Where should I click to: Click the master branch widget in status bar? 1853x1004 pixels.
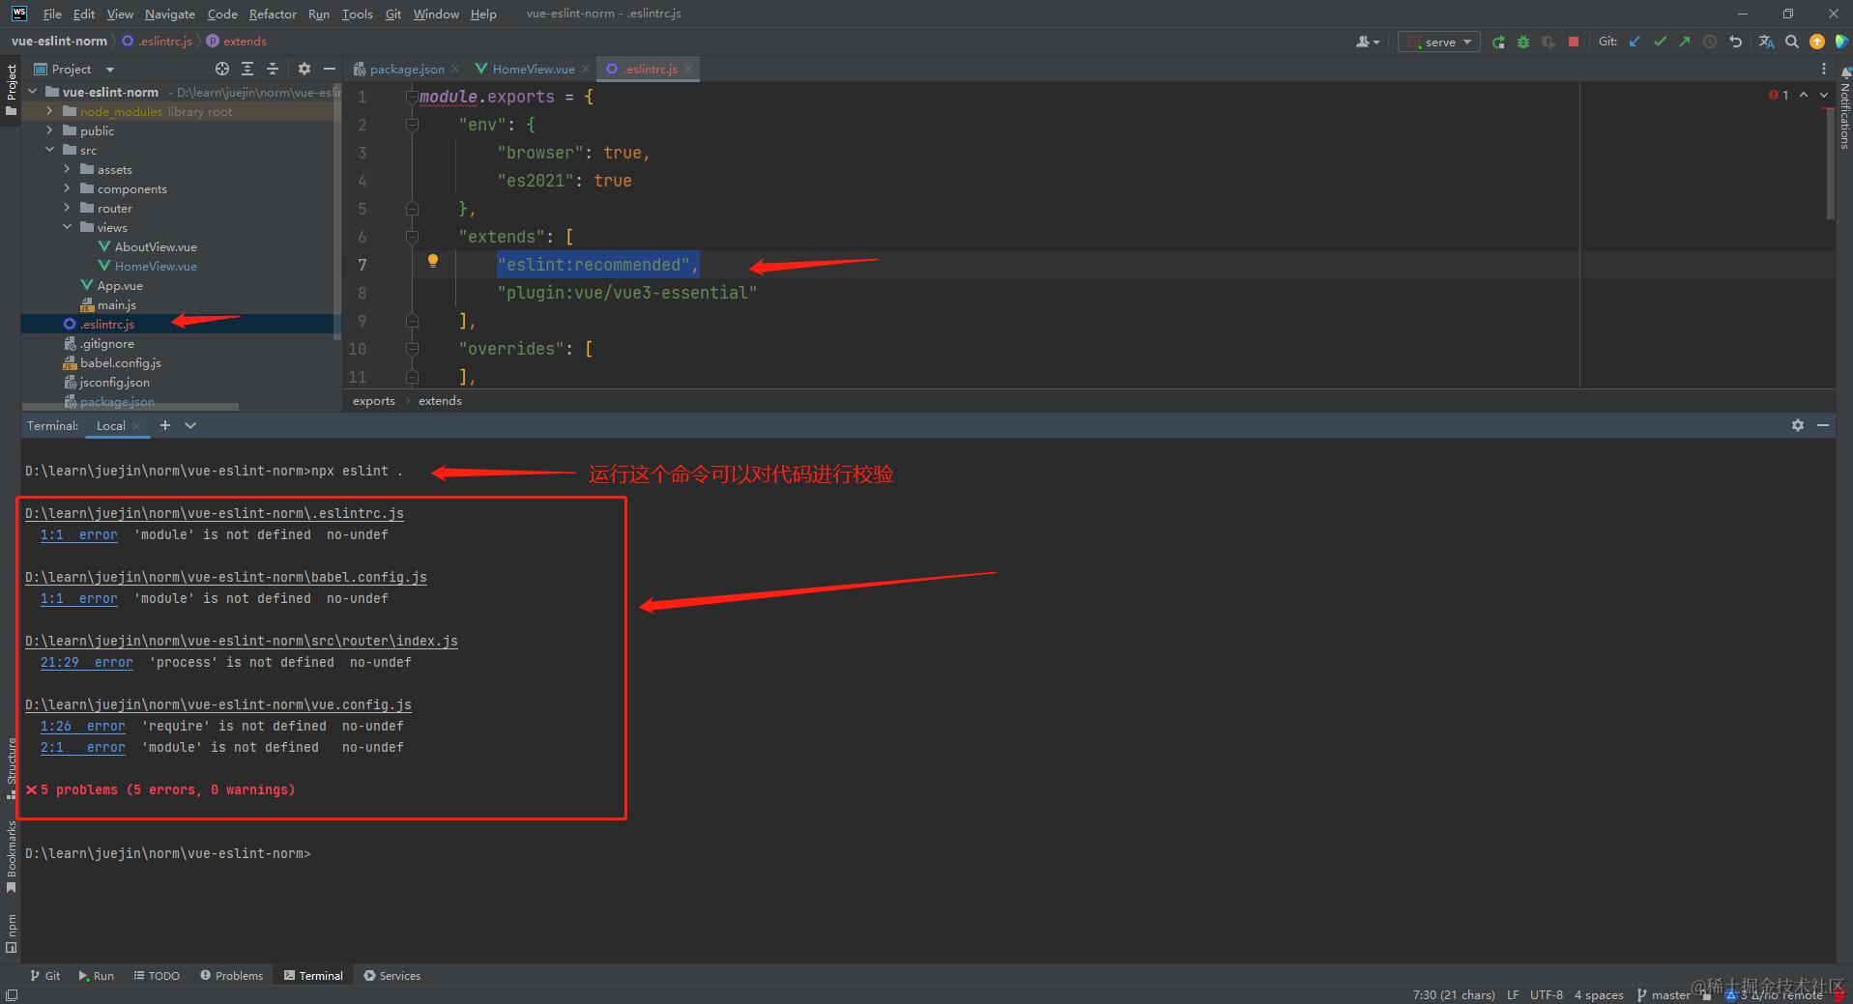(x=1664, y=994)
